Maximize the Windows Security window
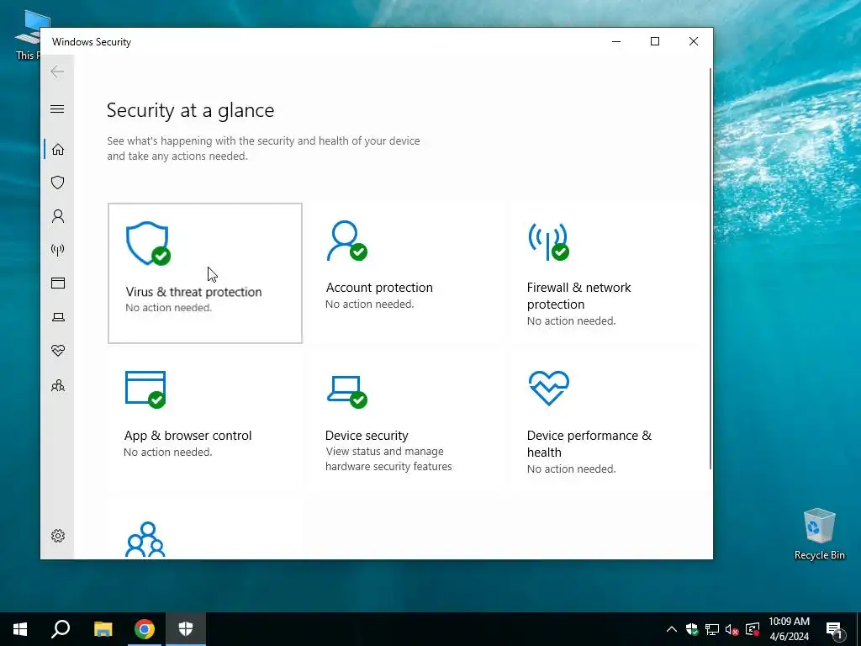This screenshot has width=861, height=646. coord(654,42)
